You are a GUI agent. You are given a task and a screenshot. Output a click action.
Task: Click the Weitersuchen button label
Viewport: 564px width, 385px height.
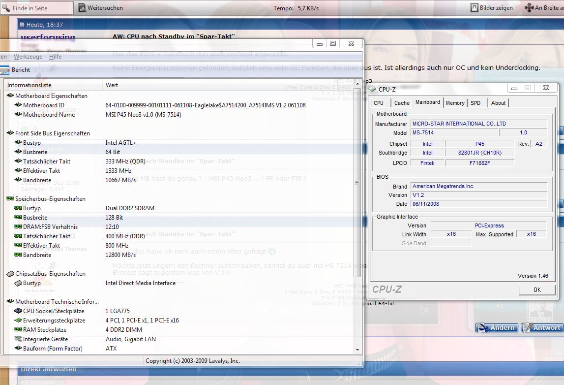tap(105, 7)
